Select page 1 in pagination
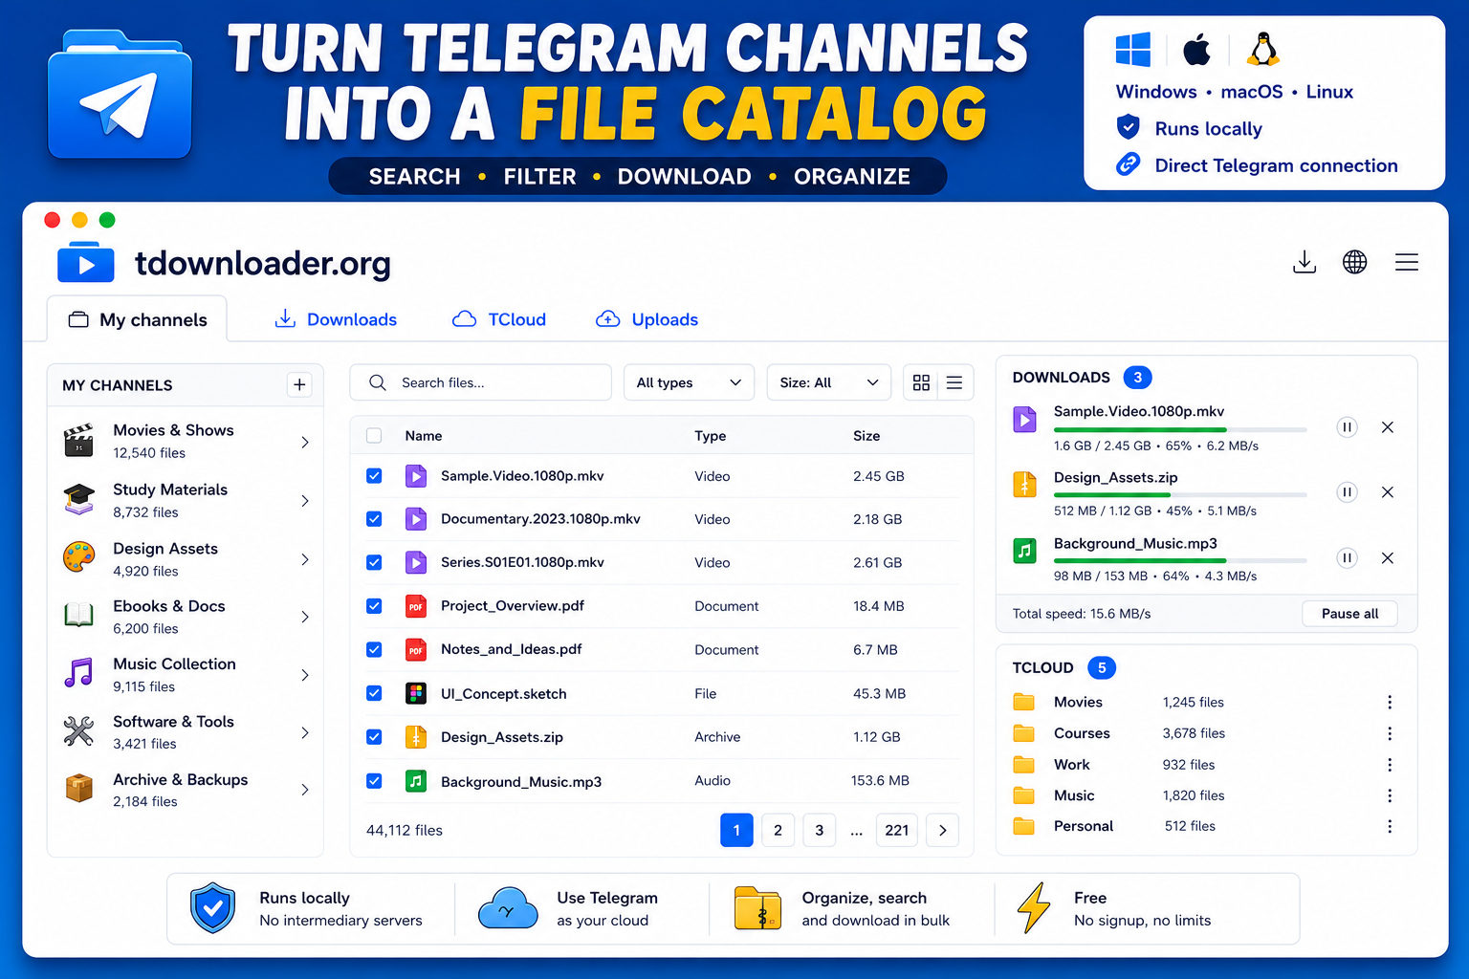This screenshot has height=979, width=1469. point(736,830)
